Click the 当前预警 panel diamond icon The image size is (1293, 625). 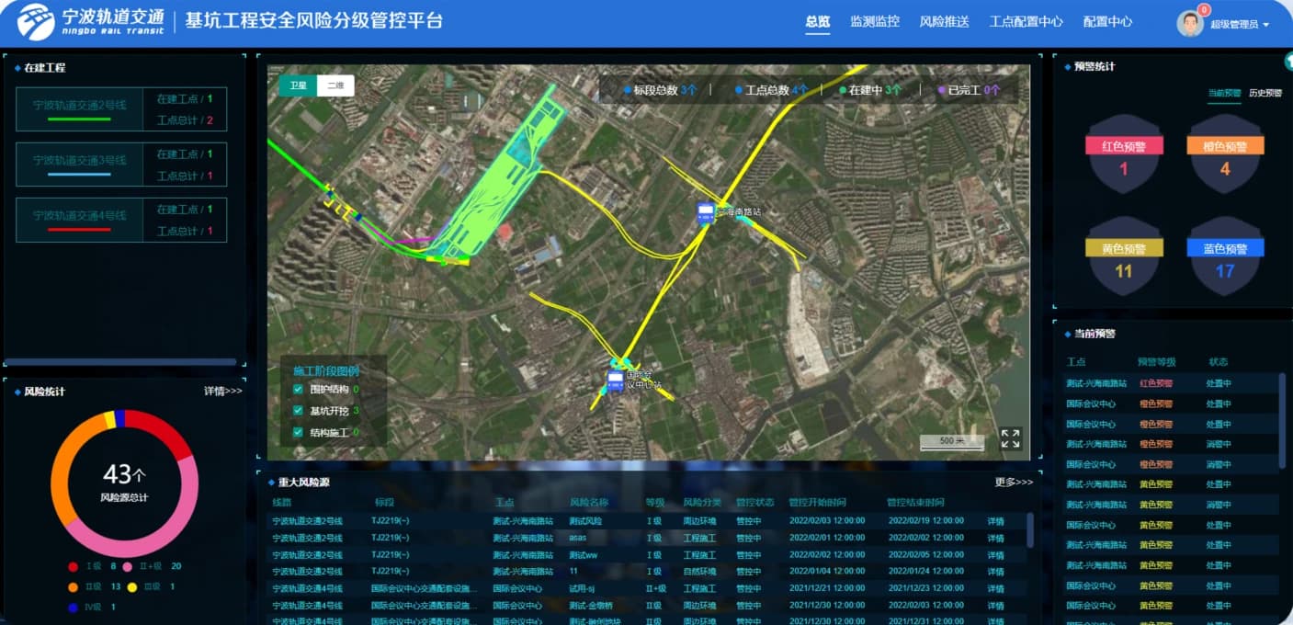pyautogui.click(x=1067, y=334)
